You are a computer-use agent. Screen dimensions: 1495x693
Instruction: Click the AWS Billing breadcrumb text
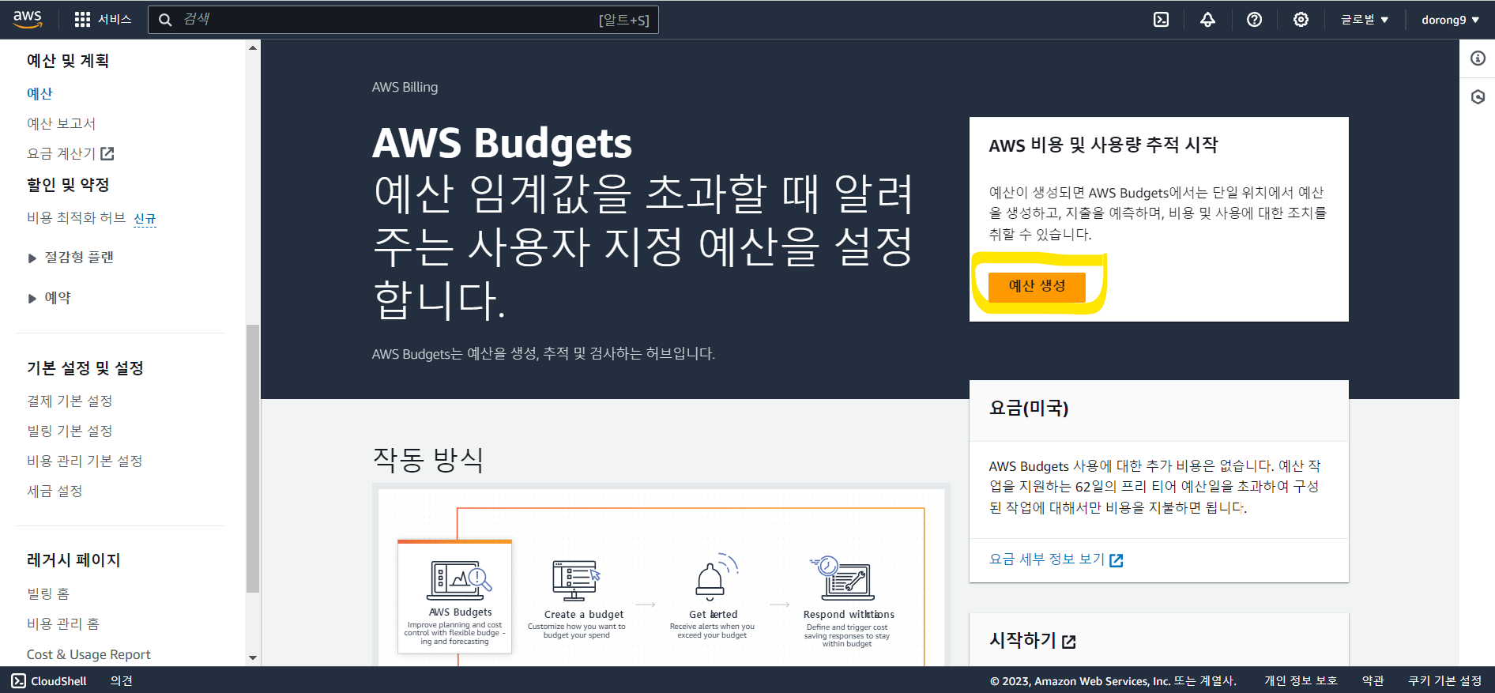pyautogui.click(x=405, y=87)
